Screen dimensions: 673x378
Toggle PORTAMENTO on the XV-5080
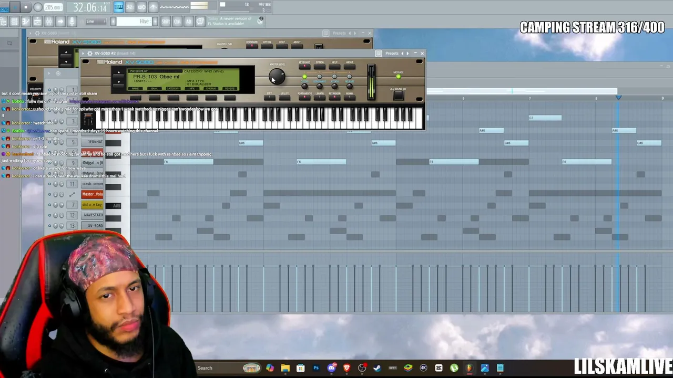coord(304,98)
